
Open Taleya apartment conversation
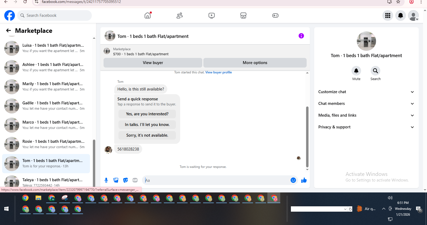coord(46,181)
